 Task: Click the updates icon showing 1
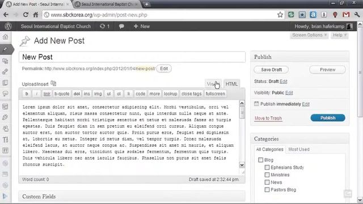click(x=104, y=27)
